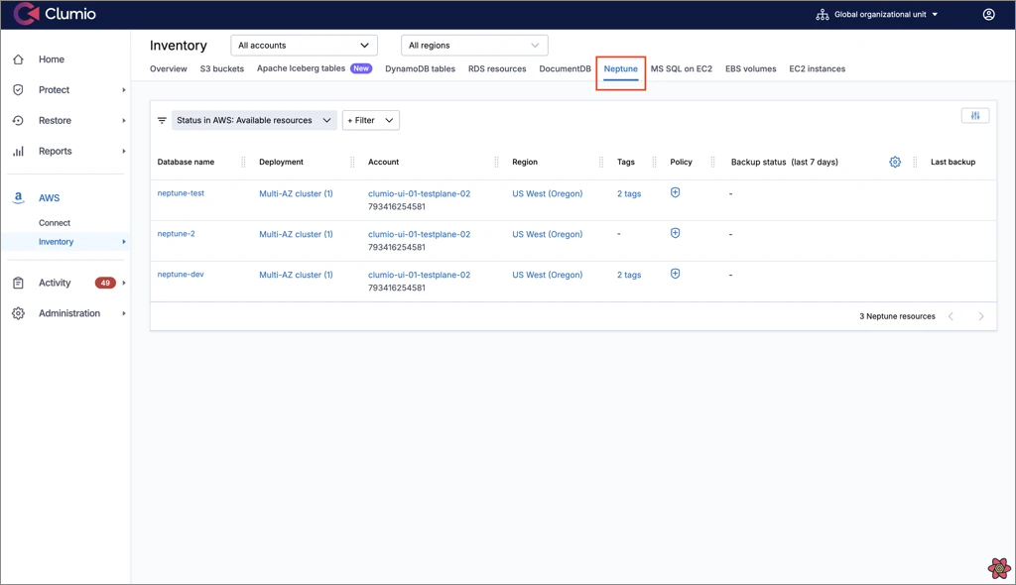Open the neptune-2 database link

tap(177, 234)
